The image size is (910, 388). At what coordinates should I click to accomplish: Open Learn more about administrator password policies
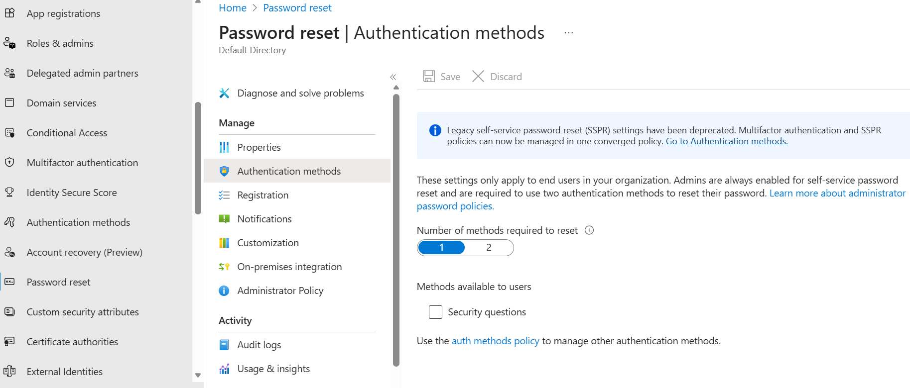pyautogui.click(x=837, y=193)
